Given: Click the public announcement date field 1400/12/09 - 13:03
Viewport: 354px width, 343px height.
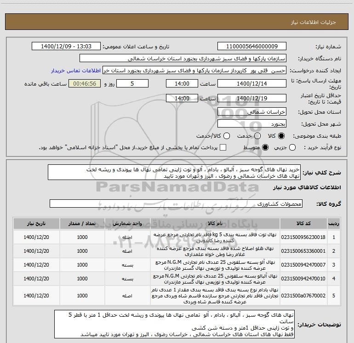Looking at the screenshot, I should pyautogui.click(x=66, y=47).
